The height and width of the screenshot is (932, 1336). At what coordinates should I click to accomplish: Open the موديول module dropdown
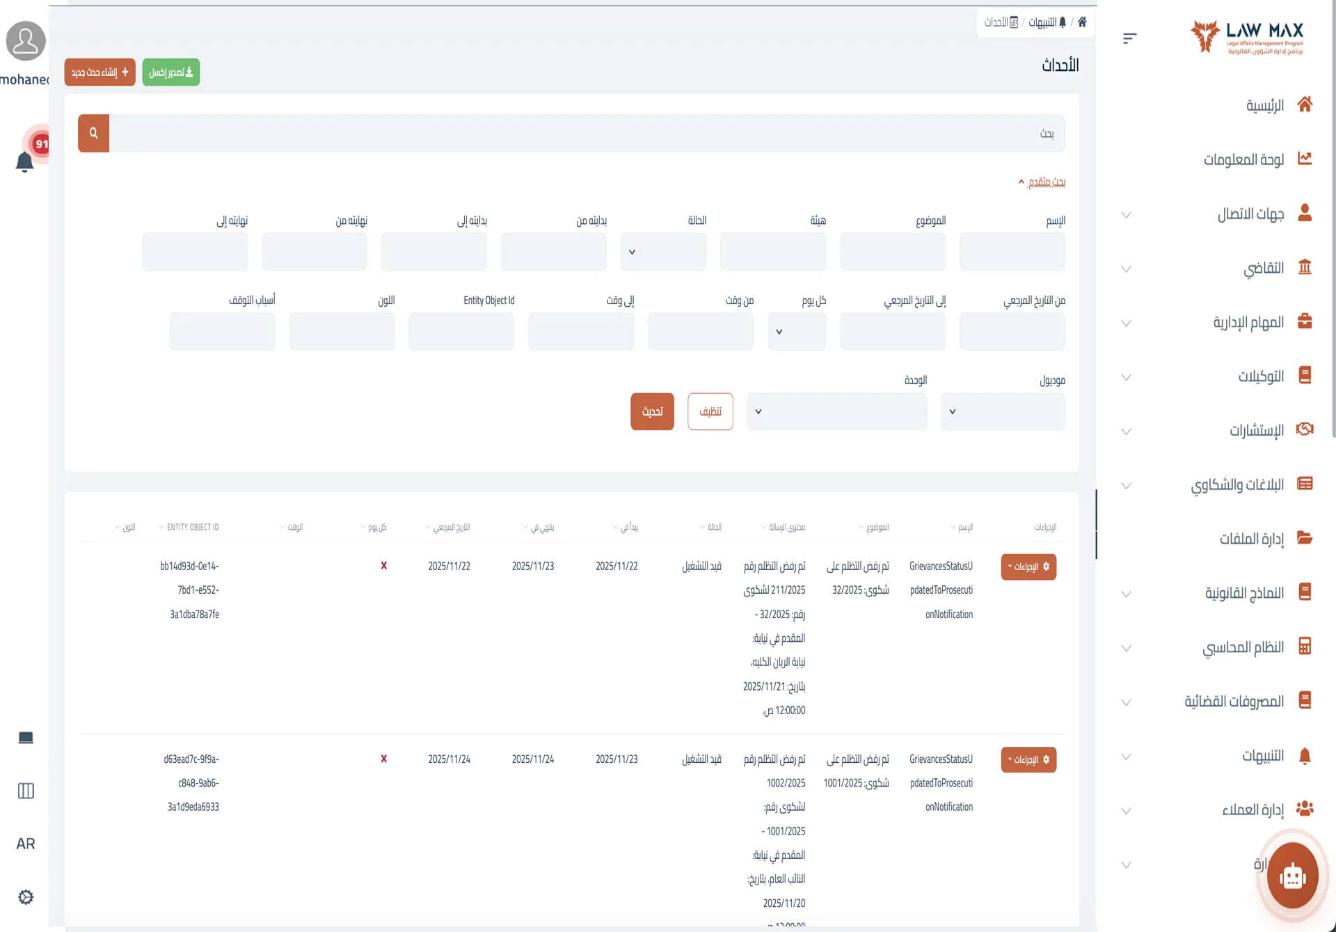pos(1002,411)
